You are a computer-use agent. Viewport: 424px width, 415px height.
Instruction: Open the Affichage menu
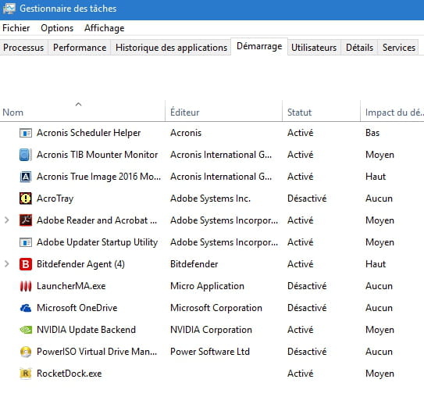point(105,28)
